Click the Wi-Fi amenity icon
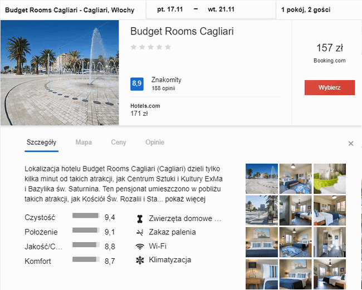 tap(140, 246)
